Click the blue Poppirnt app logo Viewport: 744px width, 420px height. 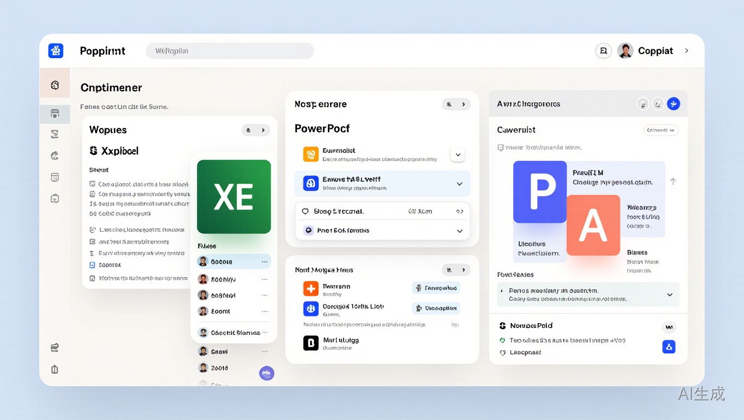56,51
